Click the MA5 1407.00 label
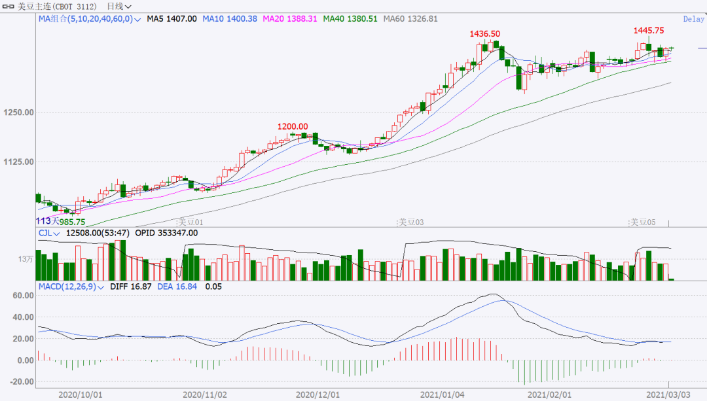The height and width of the screenshot is (401, 707). tap(172, 19)
